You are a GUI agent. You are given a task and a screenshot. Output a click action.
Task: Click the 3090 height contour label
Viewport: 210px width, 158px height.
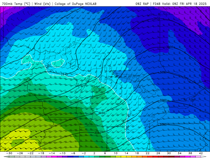(x=163, y=125)
